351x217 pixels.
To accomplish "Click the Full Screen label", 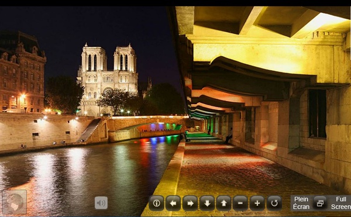I will pyautogui.click(x=341, y=203).
